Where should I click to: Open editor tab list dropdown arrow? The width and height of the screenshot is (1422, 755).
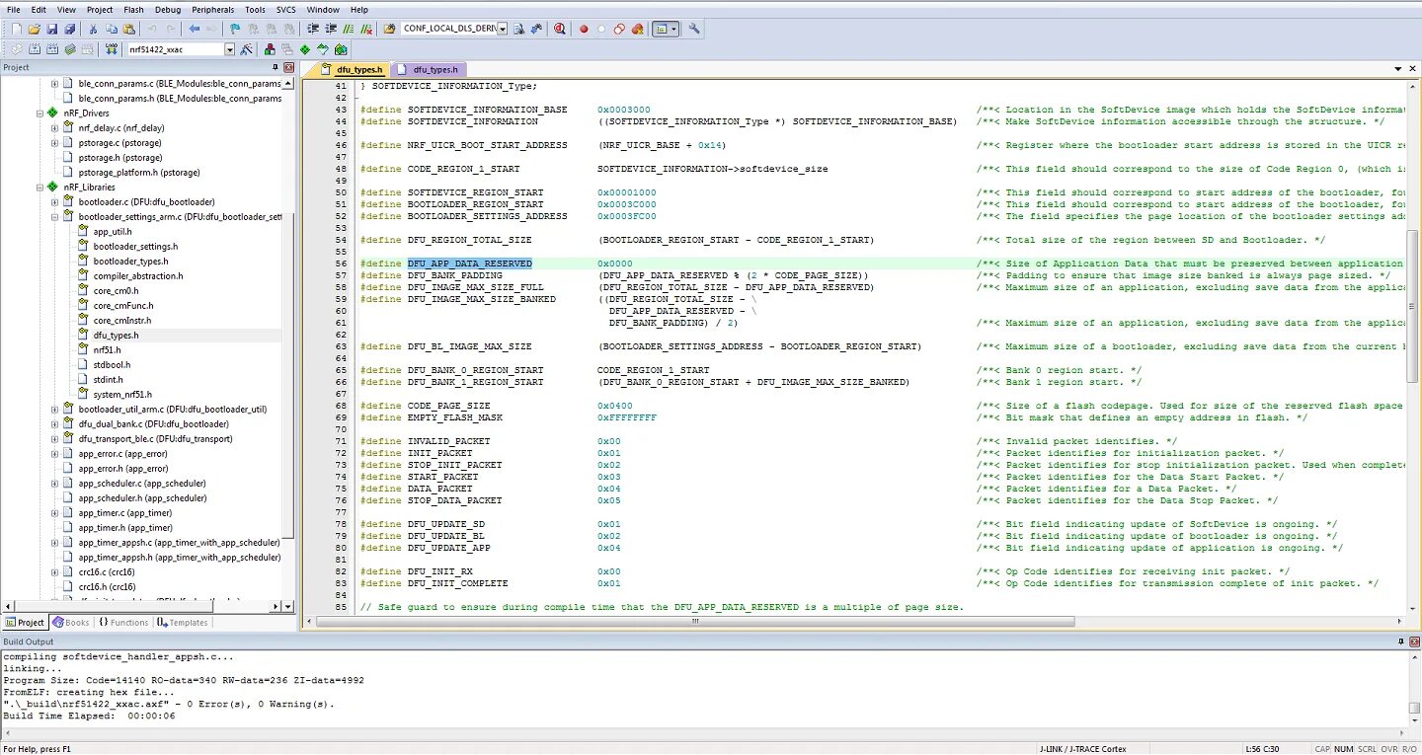[x=1398, y=69]
